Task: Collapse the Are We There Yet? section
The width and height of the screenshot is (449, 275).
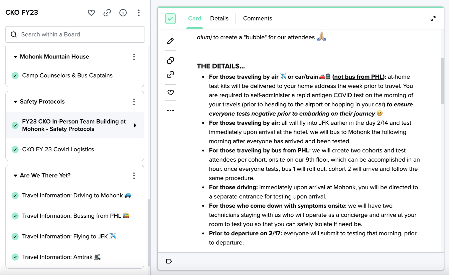Action: click(x=15, y=176)
